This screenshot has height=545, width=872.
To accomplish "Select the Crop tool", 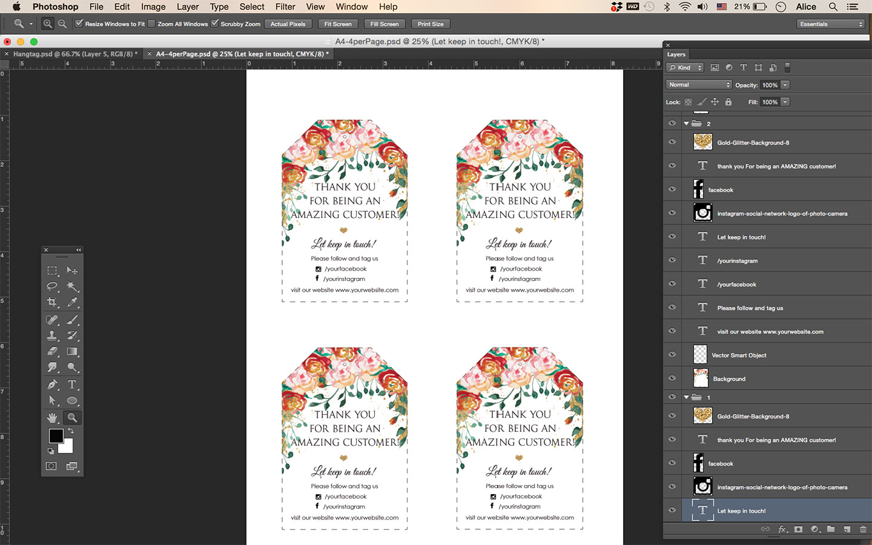I will click(52, 302).
